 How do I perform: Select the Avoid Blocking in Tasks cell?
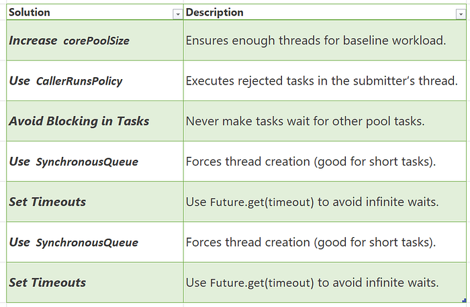95,121
